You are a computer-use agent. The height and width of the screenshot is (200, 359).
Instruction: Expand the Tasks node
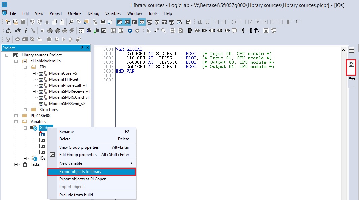coord(16,165)
